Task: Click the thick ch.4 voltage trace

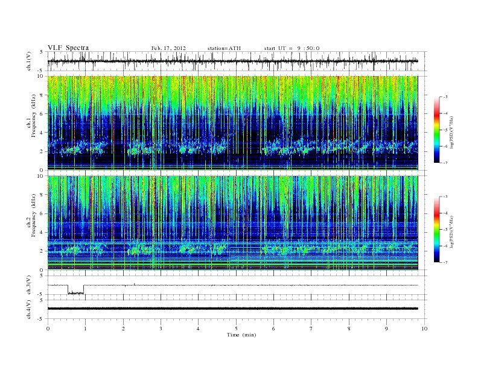Action: click(232, 309)
